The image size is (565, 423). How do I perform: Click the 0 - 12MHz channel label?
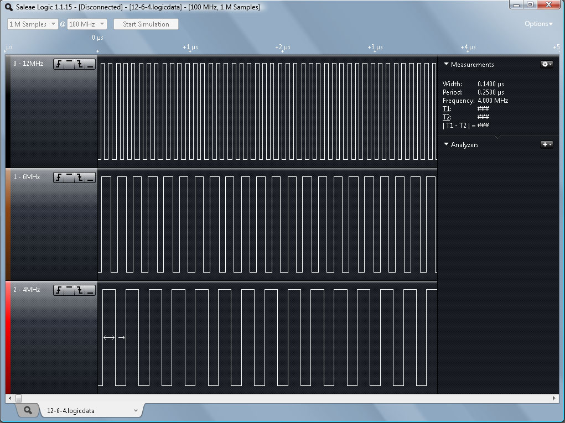(x=28, y=64)
